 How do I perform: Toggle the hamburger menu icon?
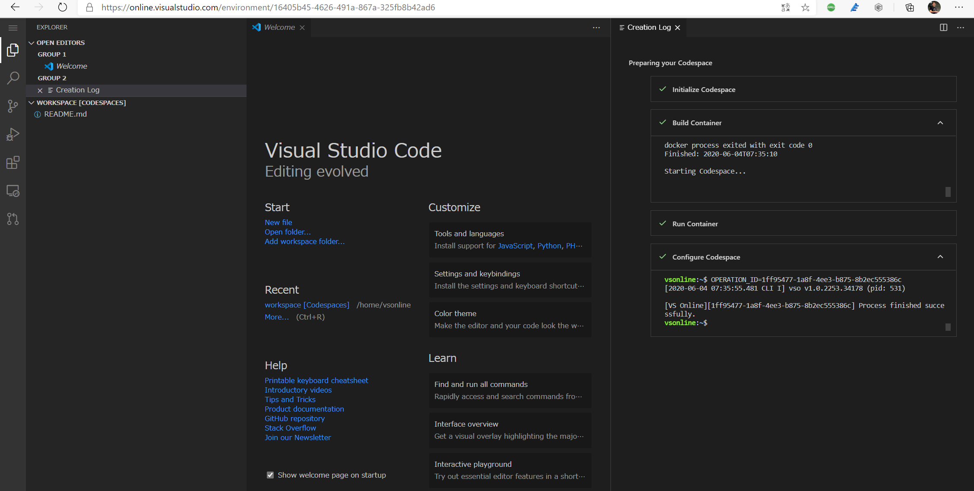[13, 27]
